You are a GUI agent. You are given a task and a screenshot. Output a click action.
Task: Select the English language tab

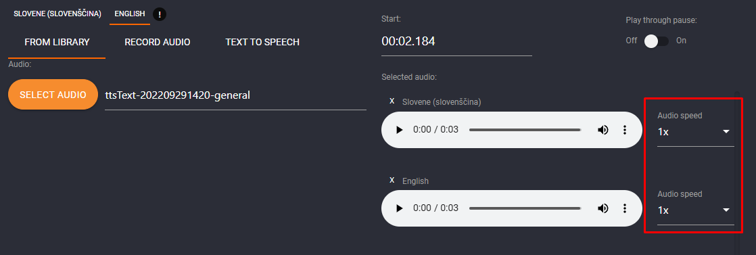click(x=130, y=14)
